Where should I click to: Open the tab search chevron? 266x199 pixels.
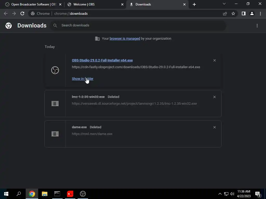coord(224,4)
